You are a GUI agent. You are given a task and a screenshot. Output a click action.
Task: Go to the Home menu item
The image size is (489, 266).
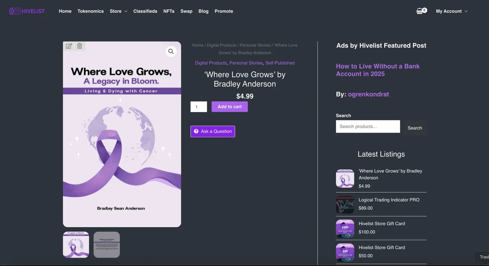click(x=65, y=11)
